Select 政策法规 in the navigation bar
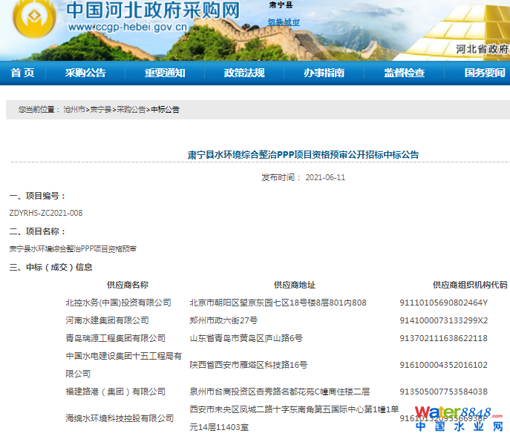510x439 pixels. [x=244, y=73]
